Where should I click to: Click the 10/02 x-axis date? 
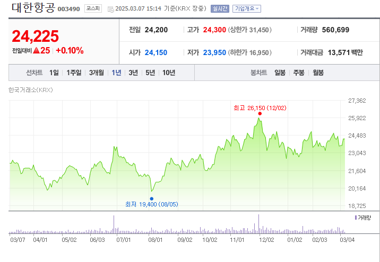(210, 240)
